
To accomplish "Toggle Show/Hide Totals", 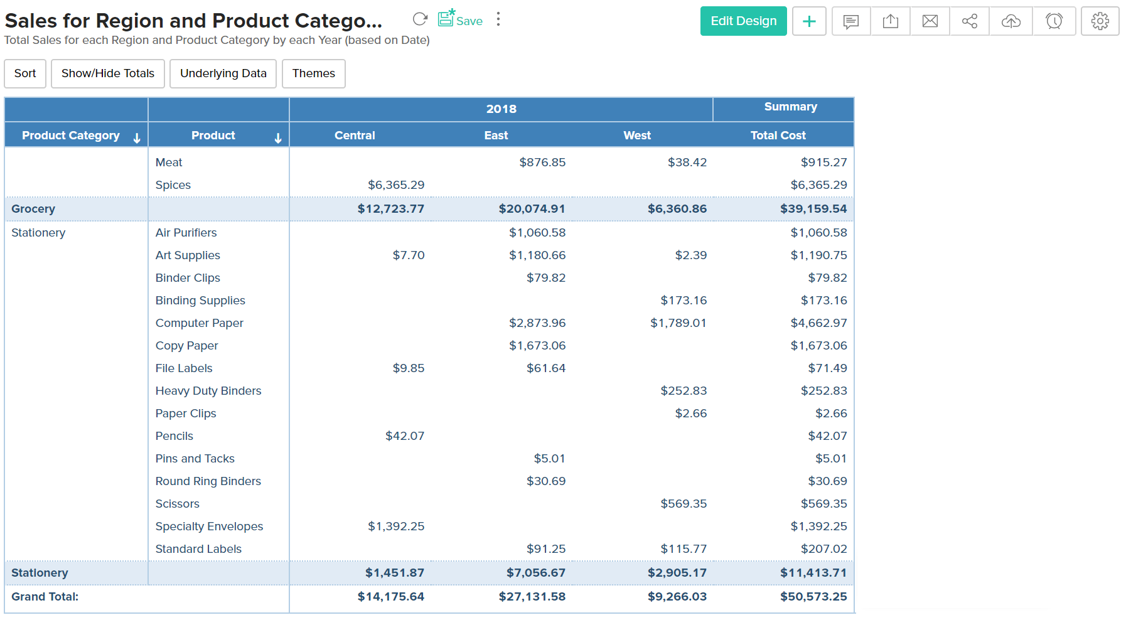I will [108, 73].
